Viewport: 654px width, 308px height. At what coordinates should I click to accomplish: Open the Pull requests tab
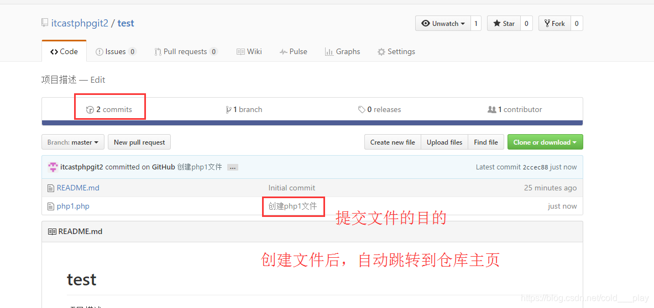click(186, 52)
